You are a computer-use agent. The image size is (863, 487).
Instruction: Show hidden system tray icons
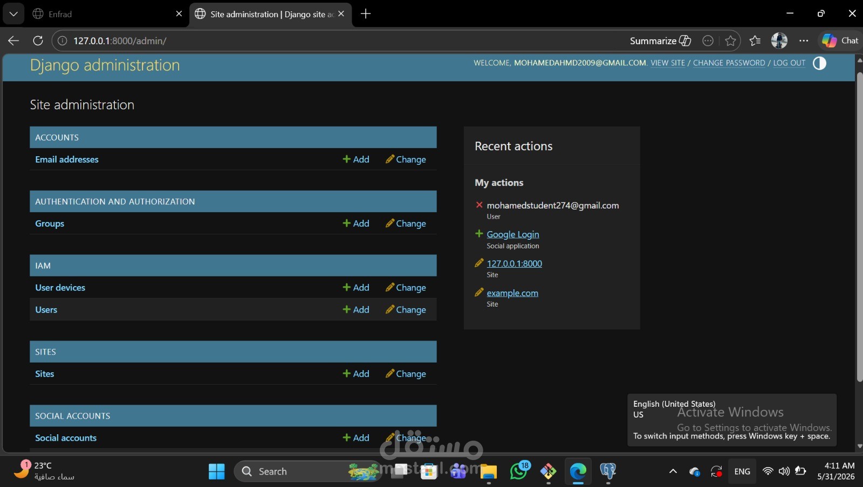pyautogui.click(x=673, y=471)
